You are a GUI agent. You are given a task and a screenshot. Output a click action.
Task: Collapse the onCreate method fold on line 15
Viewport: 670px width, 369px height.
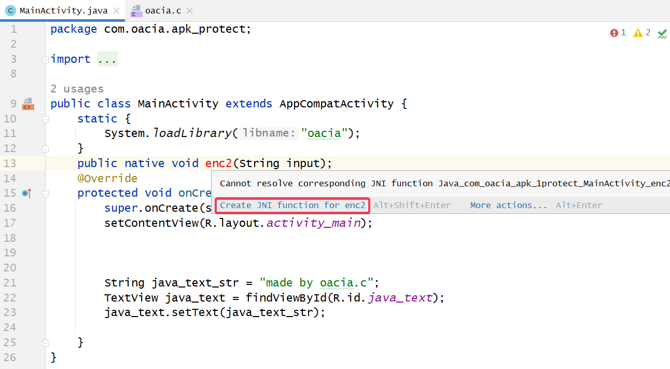coord(45,194)
